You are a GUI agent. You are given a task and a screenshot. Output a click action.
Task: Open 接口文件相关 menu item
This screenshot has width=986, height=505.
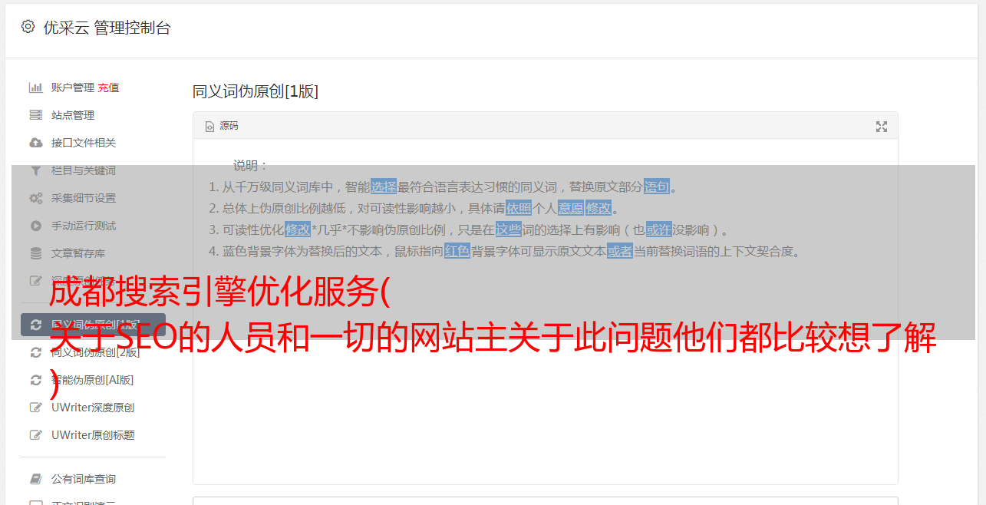tap(84, 143)
